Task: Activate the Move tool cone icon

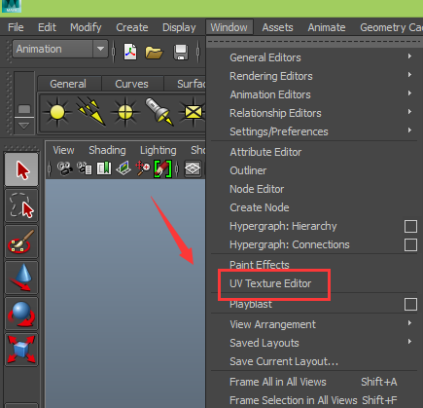Action: coord(21,278)
